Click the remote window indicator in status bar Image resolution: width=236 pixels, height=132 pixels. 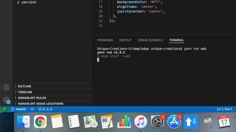click(4, 109)
